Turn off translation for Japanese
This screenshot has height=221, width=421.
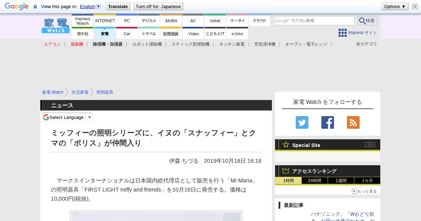pos(158,6)
